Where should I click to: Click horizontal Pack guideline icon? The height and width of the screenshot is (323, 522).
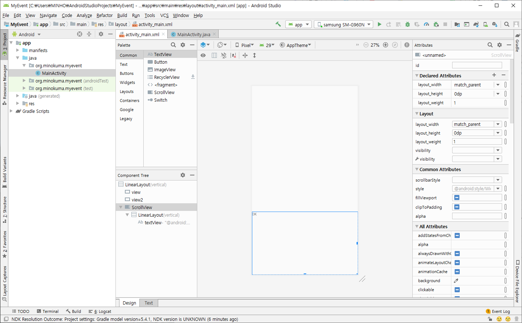[x=245, y=55]
